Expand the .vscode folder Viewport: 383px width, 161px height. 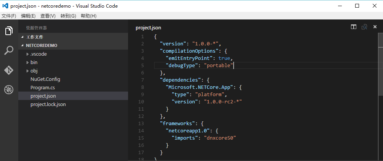[x=73, y=54]
